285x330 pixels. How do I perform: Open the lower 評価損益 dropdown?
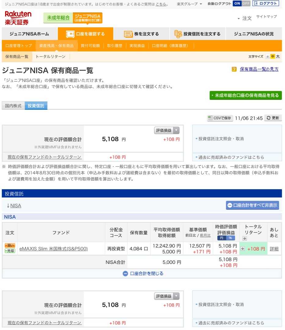[167, 296]
